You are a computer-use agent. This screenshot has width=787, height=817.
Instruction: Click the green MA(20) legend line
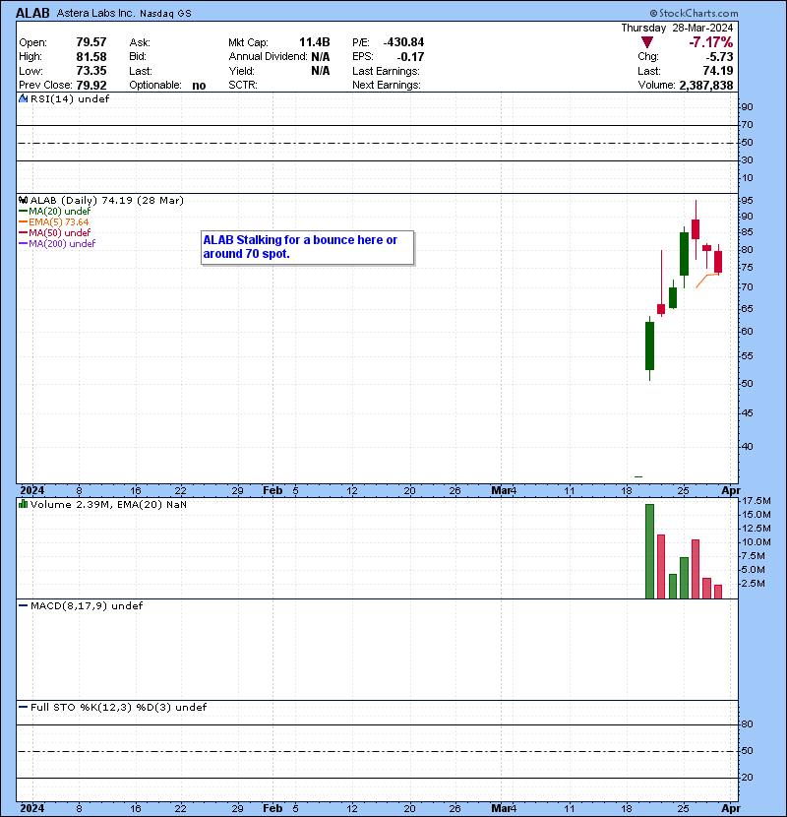[x=24, y=211]
